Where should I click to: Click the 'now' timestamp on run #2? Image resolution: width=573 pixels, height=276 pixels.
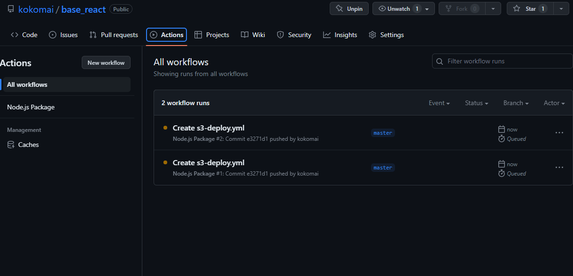click(512, 130)
